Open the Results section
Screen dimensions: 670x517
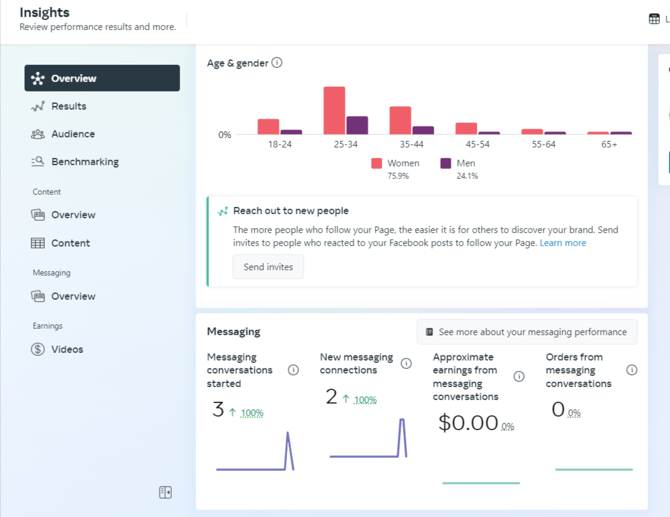point(69,106)
